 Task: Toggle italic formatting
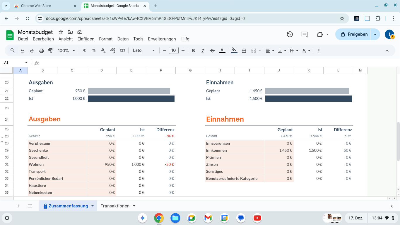203,50
